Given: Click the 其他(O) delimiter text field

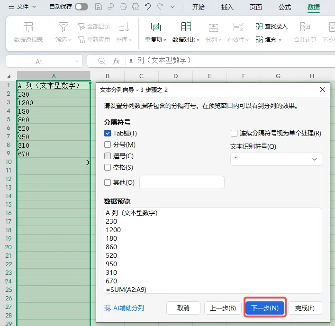Looking at the screenshot, I should click(x=182, y=182).
